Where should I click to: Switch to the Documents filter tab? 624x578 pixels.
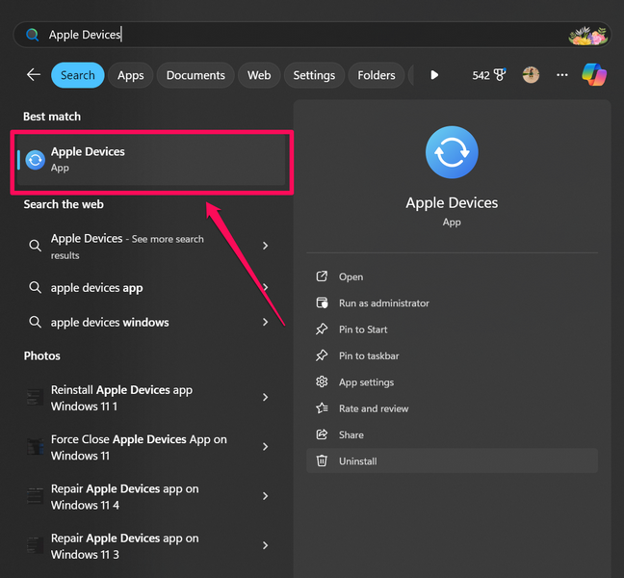[x=195, y=75]
